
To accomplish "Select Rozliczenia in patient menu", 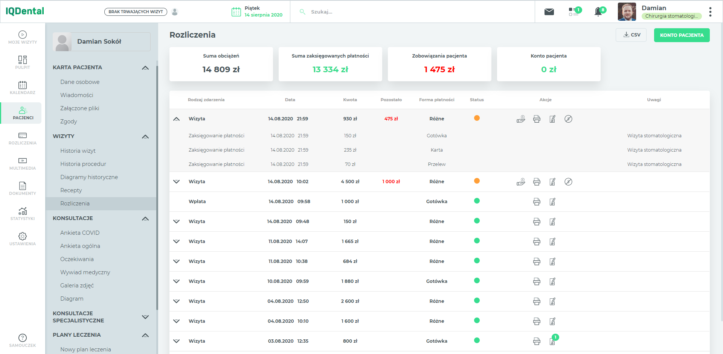I will pos(101,204).
